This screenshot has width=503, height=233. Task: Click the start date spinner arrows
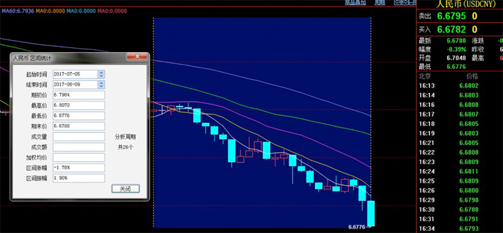click(x=101, y=74)
